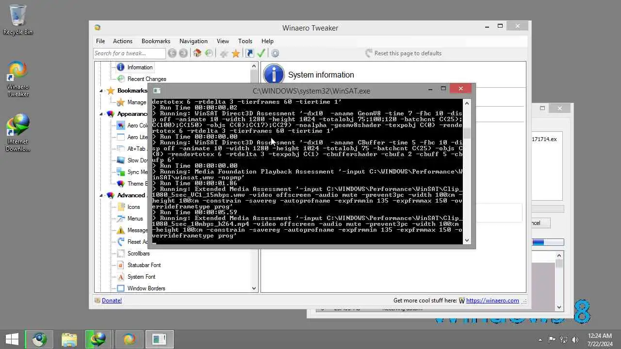Click the download progress bar in background window

click(547, 242)
